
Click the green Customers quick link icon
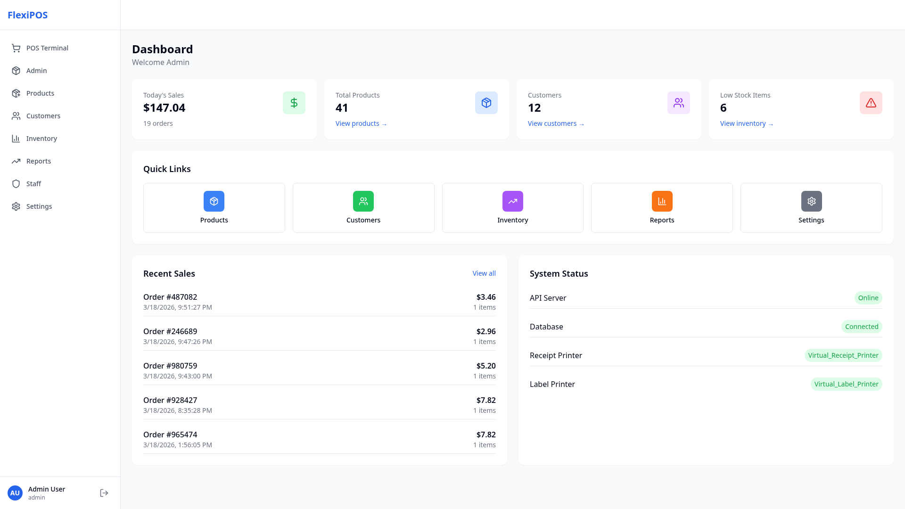(363, 201)
